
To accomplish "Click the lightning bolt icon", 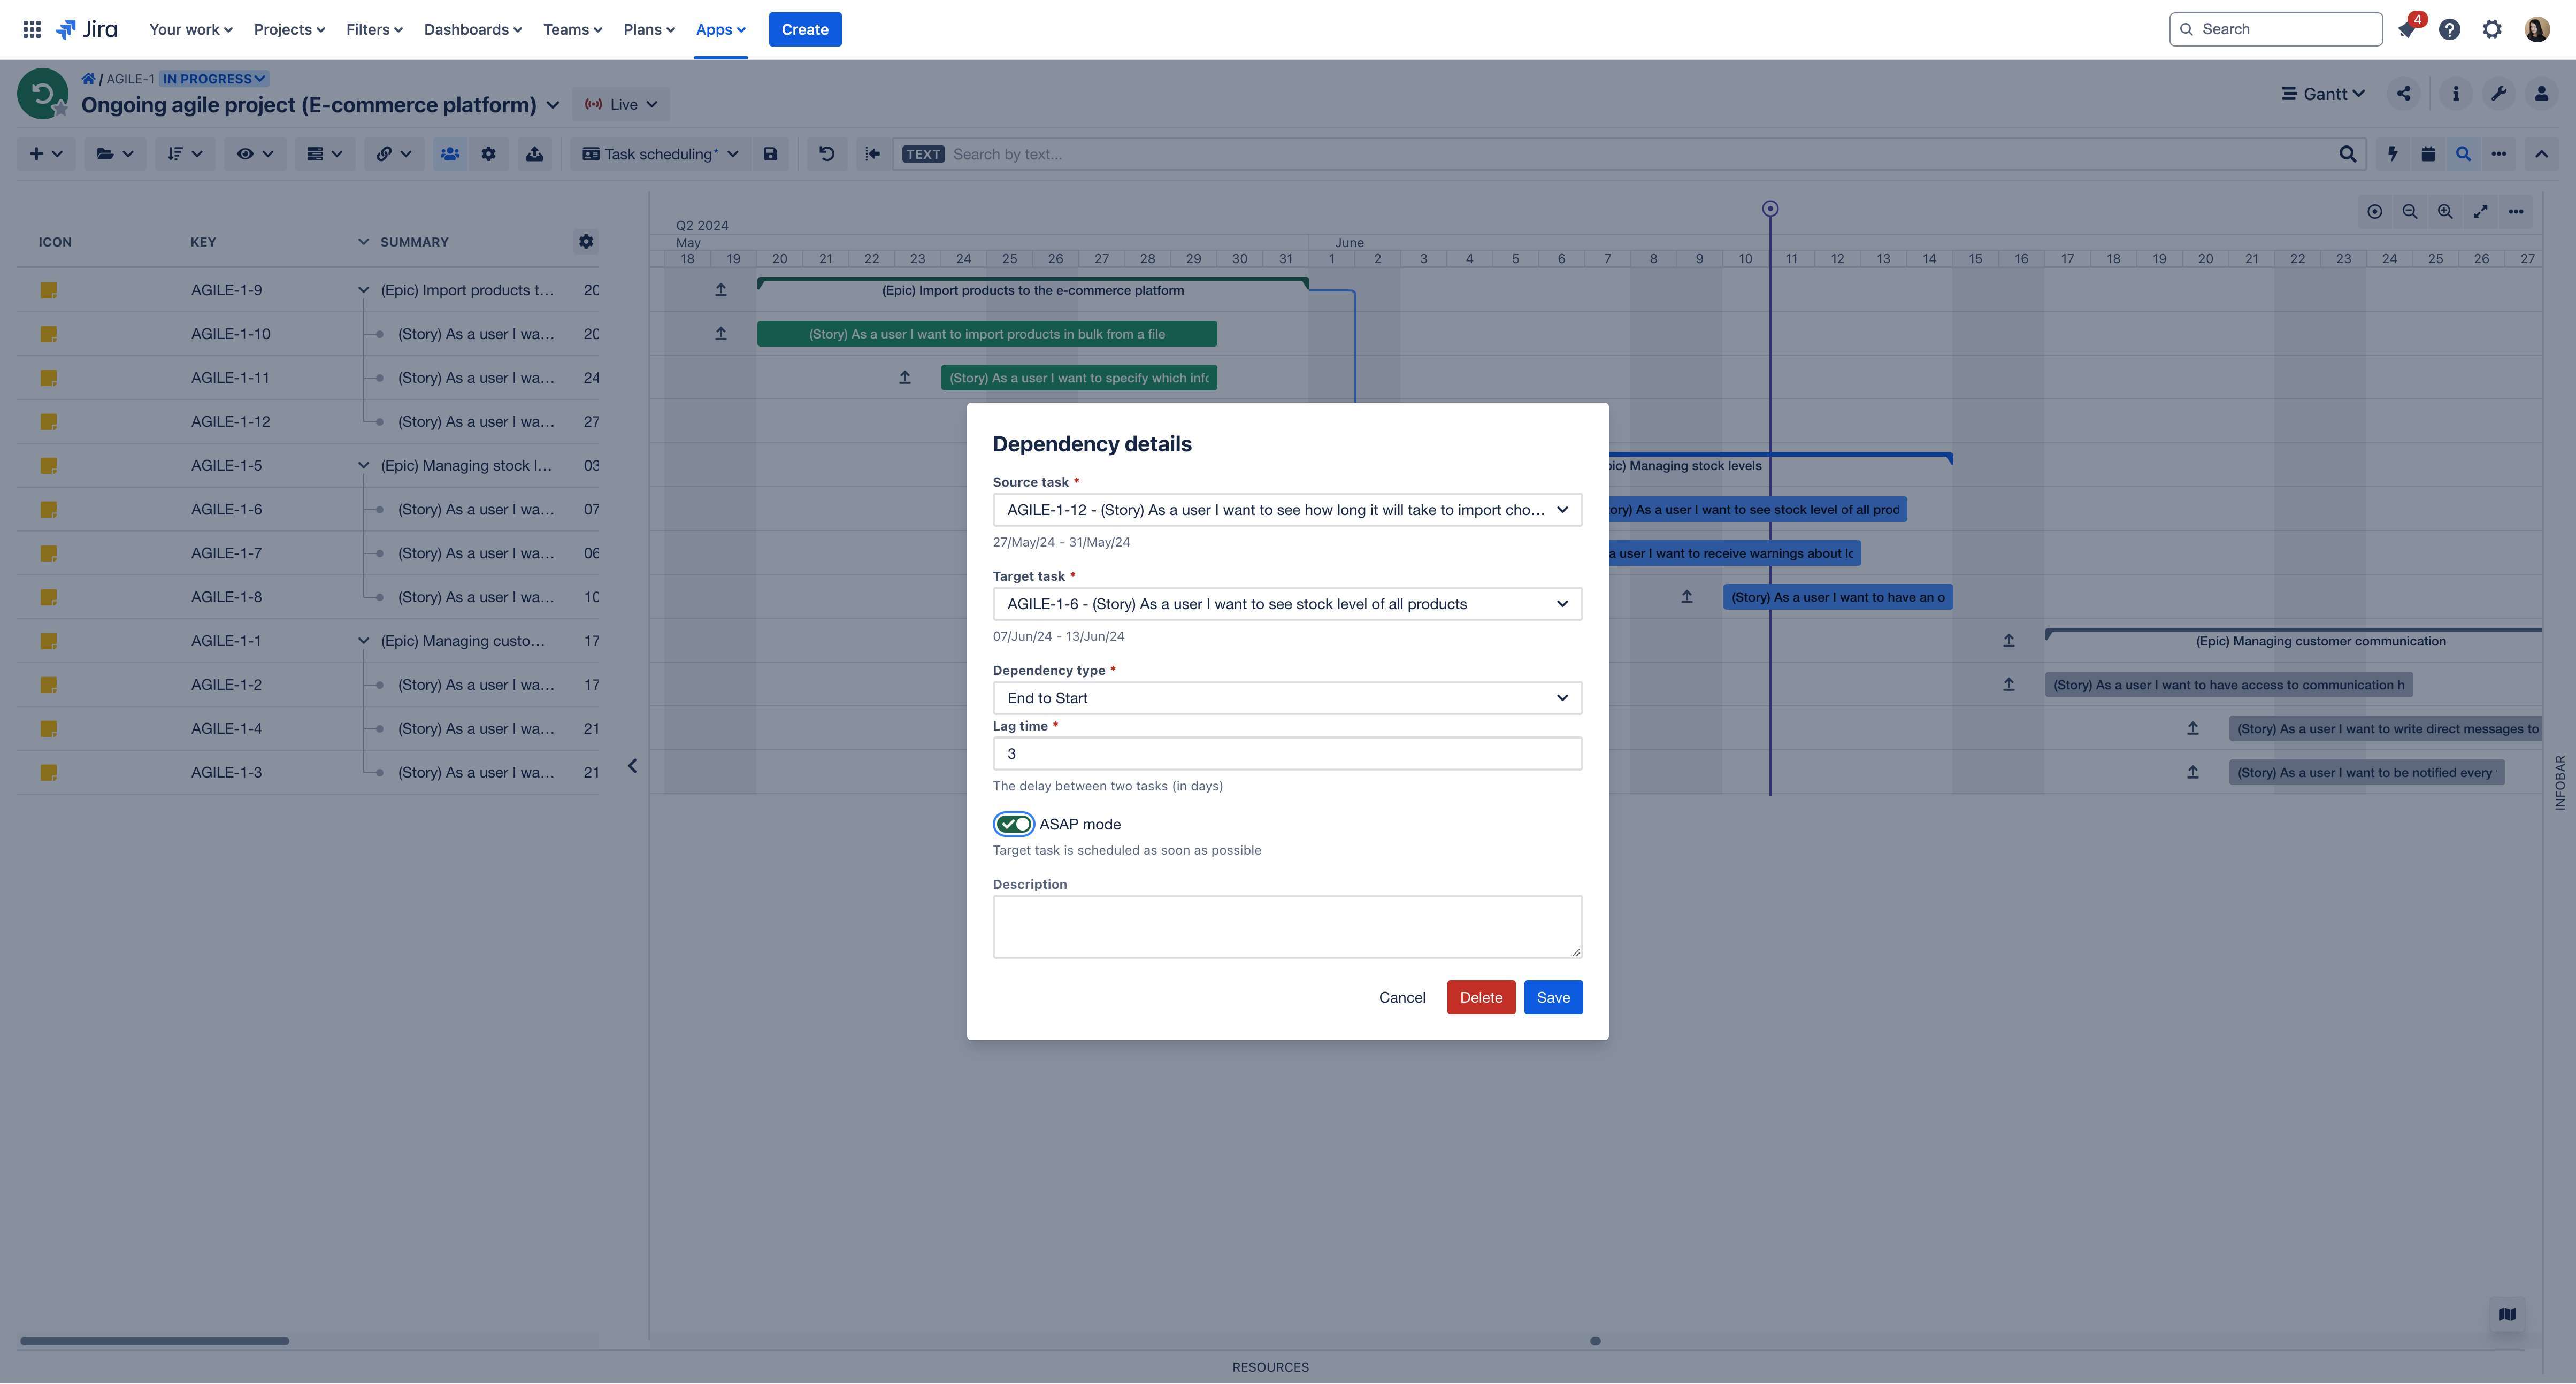I will click(x=2392, y=154).
